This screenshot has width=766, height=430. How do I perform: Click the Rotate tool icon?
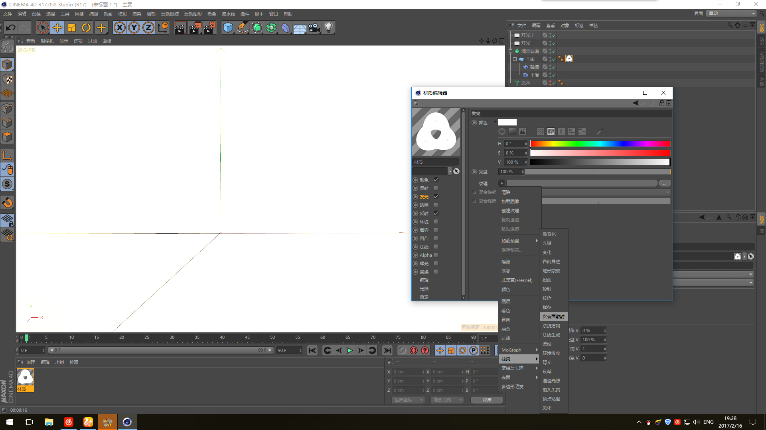86,27
